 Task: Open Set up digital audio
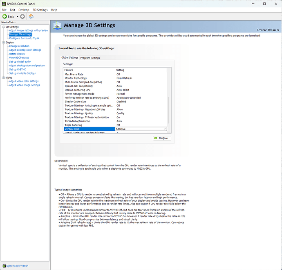(x=20, y=61)
